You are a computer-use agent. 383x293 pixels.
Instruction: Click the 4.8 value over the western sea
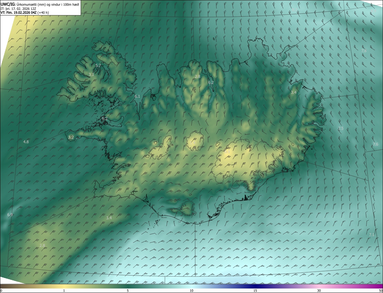[x=26, y=142]
